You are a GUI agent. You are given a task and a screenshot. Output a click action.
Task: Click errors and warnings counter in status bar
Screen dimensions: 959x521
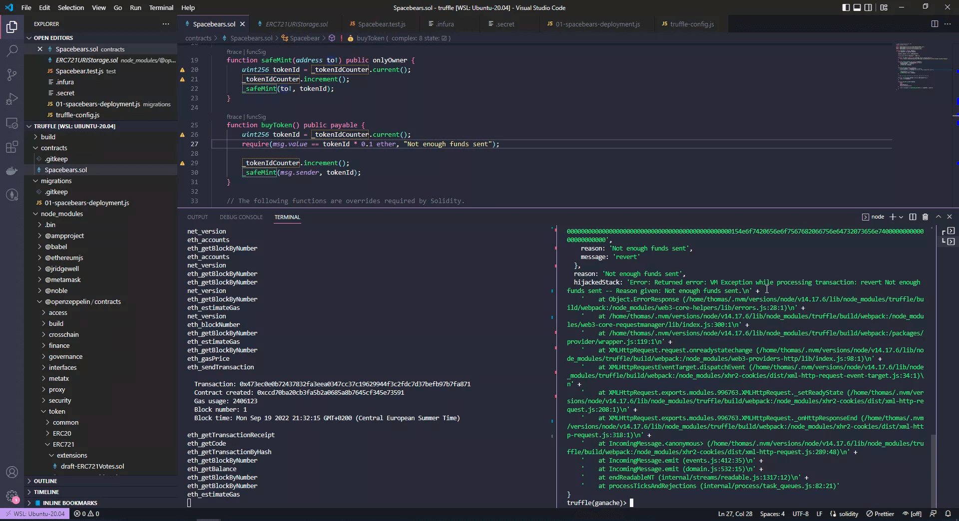(x=86, y=514)
